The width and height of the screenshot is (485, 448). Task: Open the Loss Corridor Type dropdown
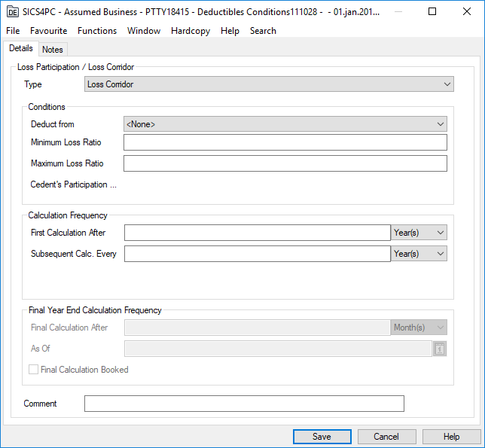point(269,84)
